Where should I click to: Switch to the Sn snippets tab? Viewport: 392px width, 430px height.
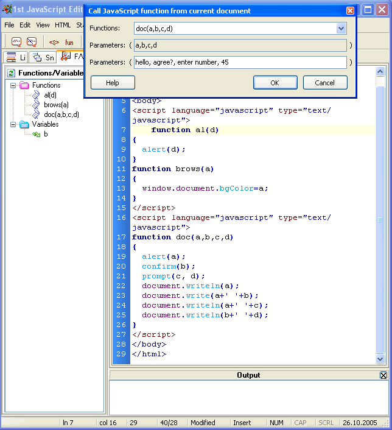point(43,57)
